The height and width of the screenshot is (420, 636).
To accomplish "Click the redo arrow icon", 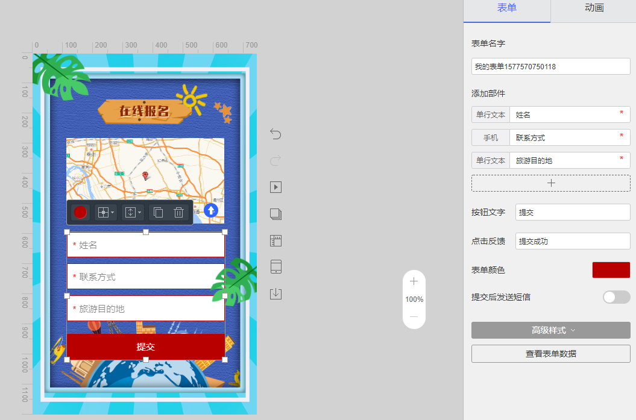I will [x=275, y=160].
